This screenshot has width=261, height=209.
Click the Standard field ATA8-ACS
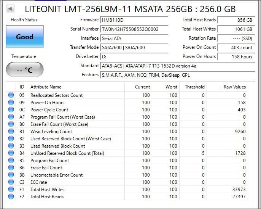point(177,66)
